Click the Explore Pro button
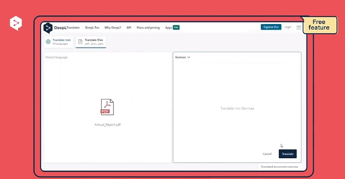The height and width of the screenshot is (179, 345). point(271,27)
